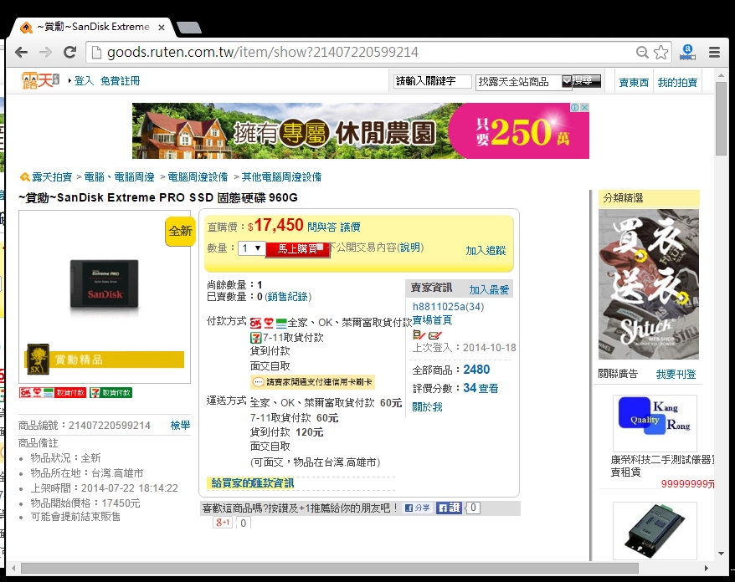Viewport: 735px width, 582px height.
Task: Click the 搜尋 search button
Action: 587,81
